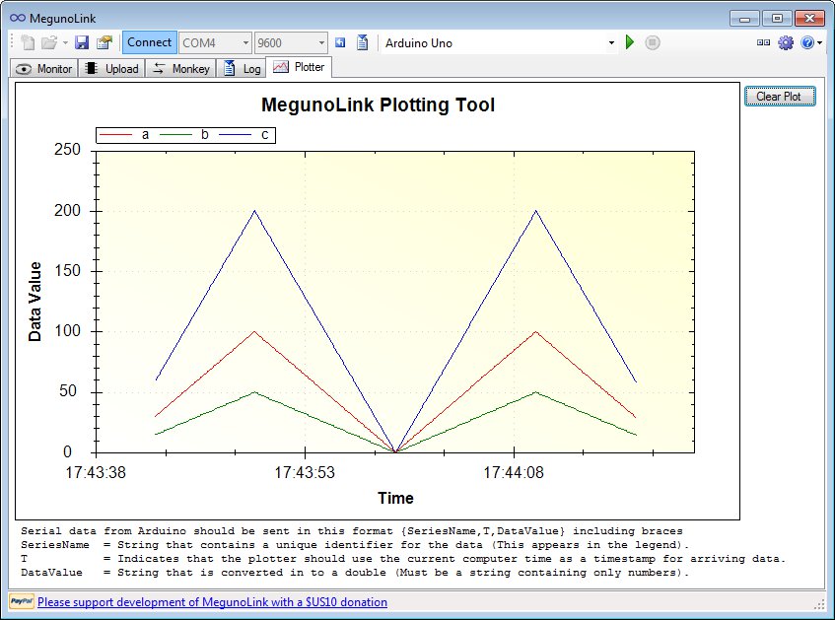This screenshot has width=835, height=620.
Task: Click the document icon before Arduino Uno
Action: (362, 42)
